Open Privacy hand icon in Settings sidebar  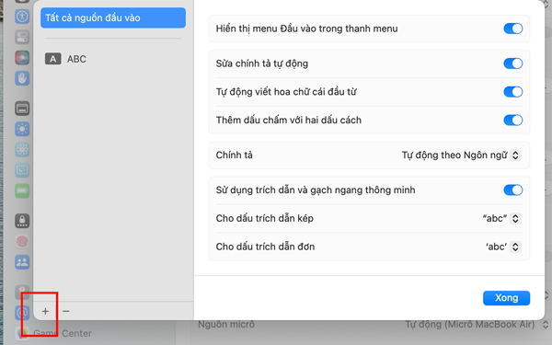coord(22,78)
